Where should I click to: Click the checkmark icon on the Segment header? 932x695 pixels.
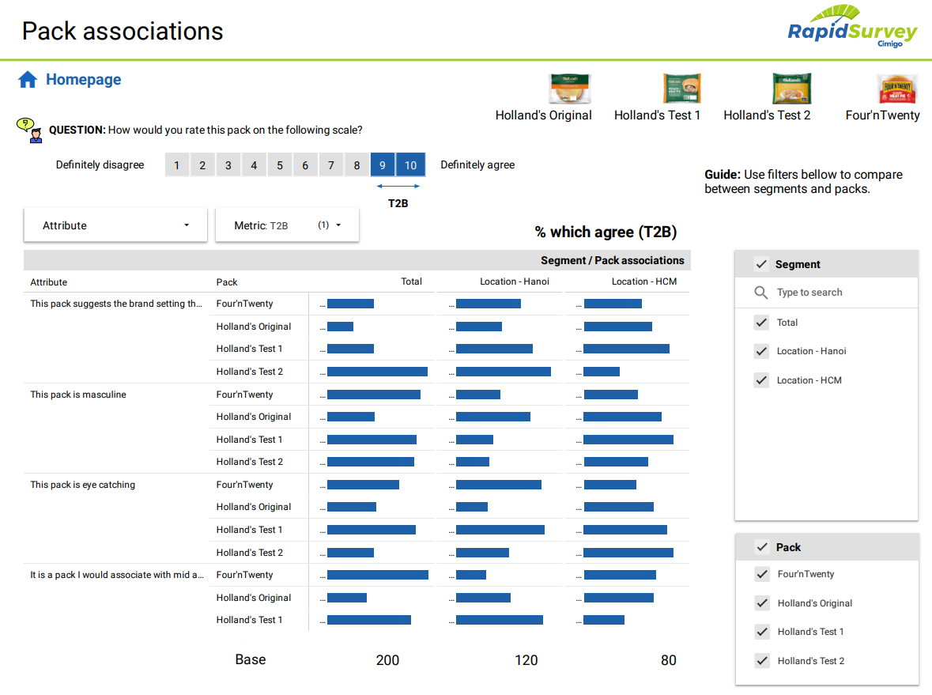pyautogui.click(x=760, y=263)
